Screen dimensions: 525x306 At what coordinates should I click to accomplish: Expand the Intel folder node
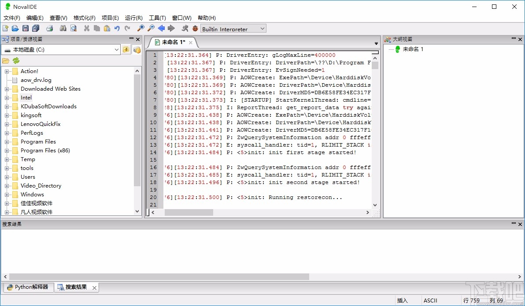click(x=6, y=98)
